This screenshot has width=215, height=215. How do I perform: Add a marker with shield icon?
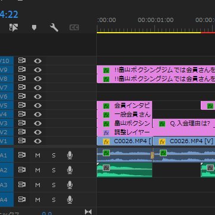34,27
